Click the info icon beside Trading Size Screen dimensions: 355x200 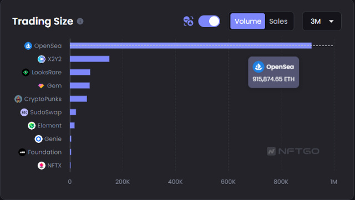(x=80, y=21)
